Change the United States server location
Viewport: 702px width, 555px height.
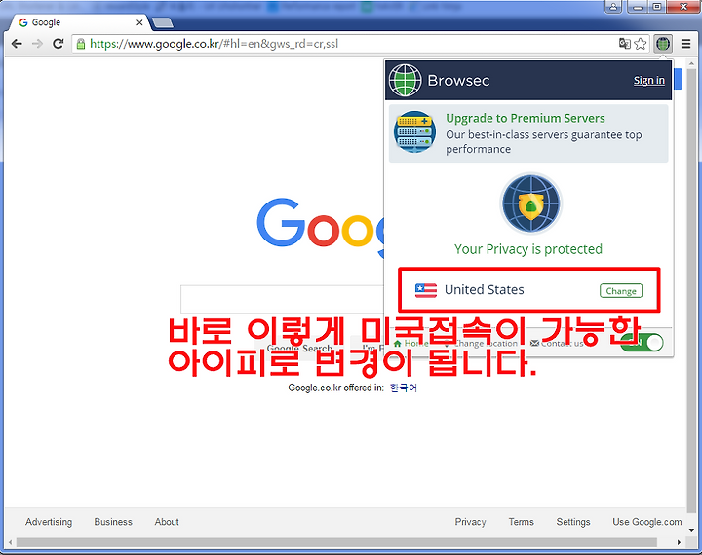[x=621, y=291]
